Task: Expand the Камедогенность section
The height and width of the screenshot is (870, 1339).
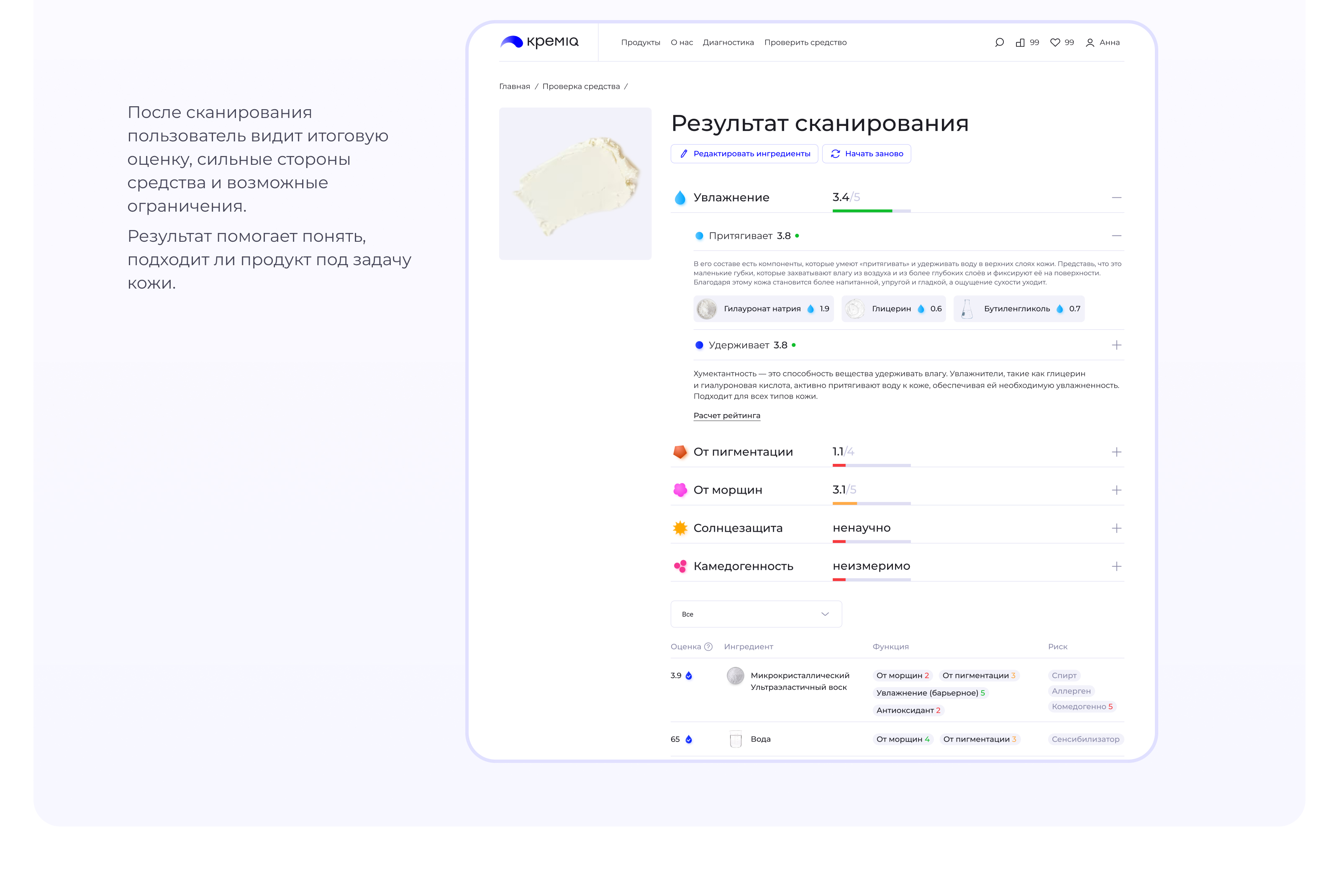Action: click(1117, 566)
